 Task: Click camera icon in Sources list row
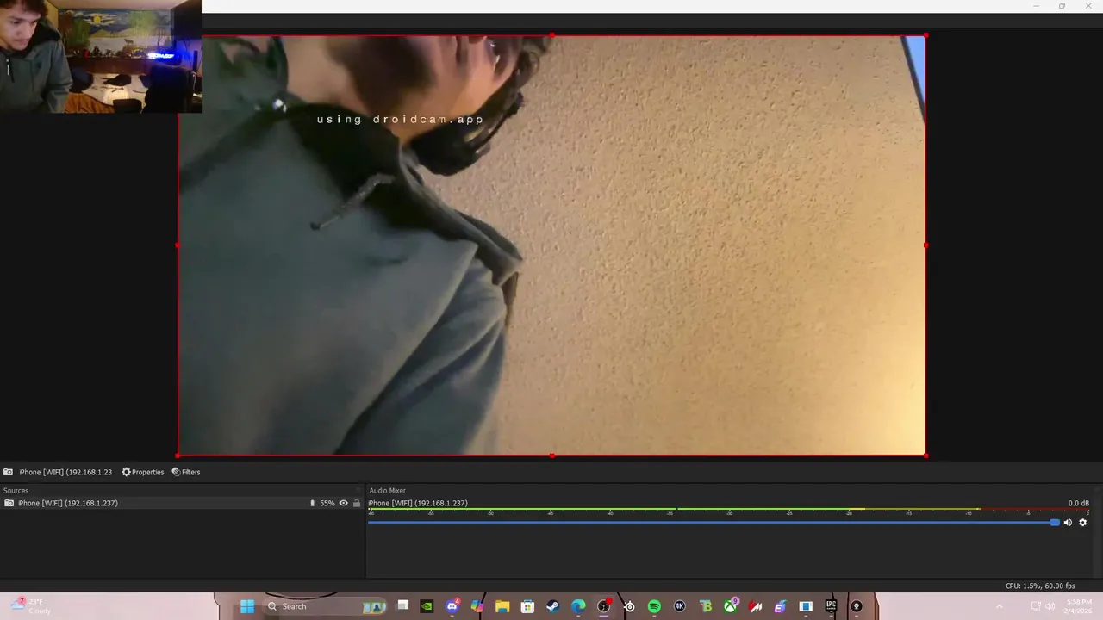(x=9, y=503)
